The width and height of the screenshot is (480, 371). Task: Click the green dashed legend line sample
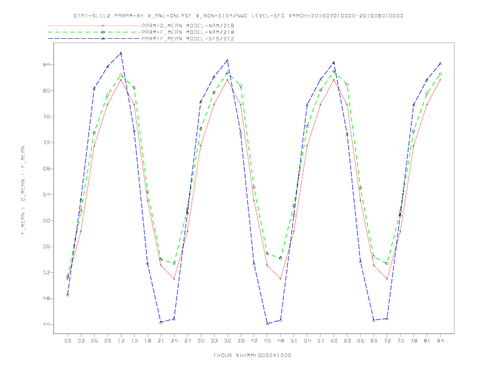(x=94, y=32)
